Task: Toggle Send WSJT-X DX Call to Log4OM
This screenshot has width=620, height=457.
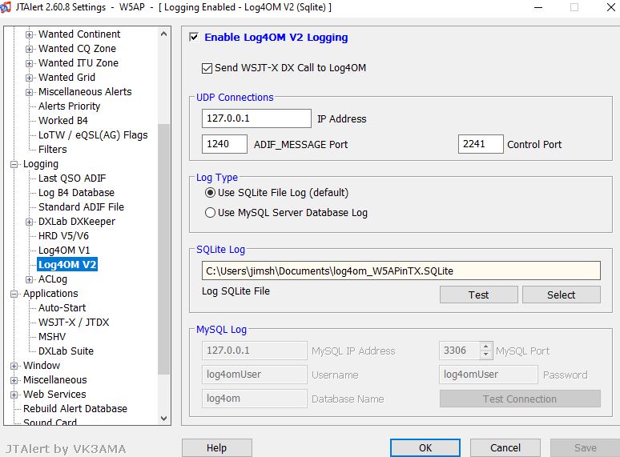Action: pos(207,68)
